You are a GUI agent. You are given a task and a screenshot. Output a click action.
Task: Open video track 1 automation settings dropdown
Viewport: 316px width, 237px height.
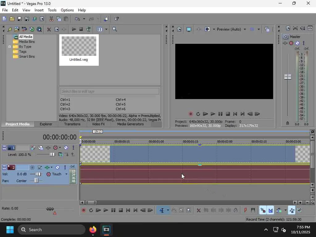(60, 148)
